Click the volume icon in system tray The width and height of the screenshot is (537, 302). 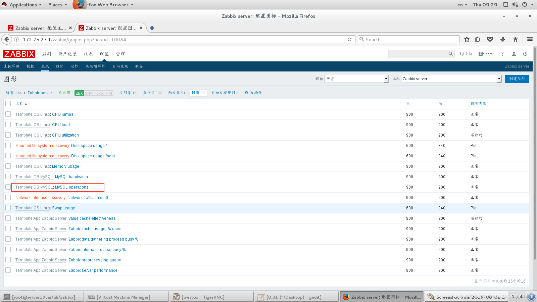tap(515, 4)
